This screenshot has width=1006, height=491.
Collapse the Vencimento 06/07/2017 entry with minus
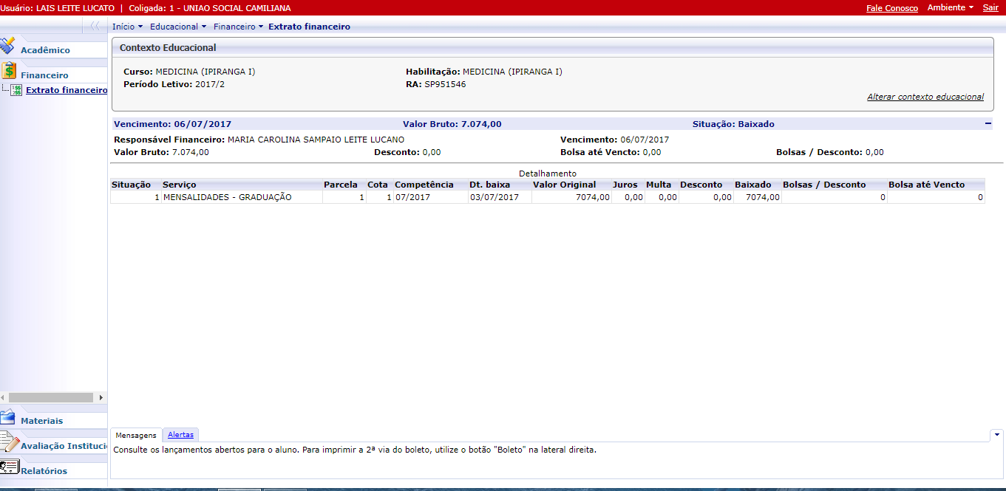pyautogui.click(x=988, y=124)
